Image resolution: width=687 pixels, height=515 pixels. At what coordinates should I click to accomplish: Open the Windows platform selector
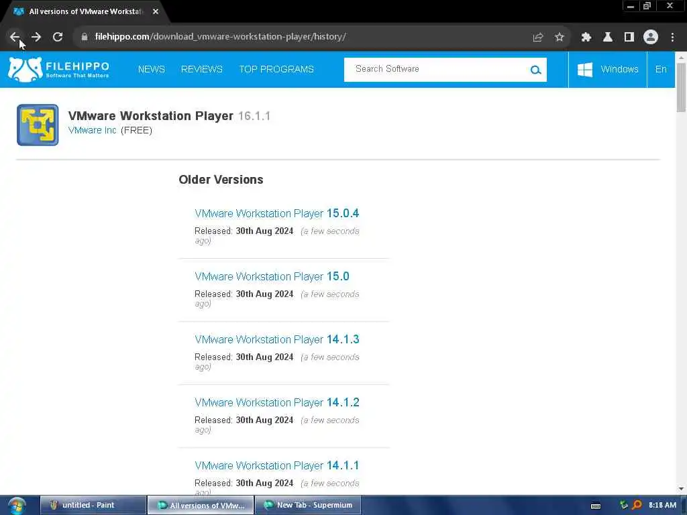608,69
